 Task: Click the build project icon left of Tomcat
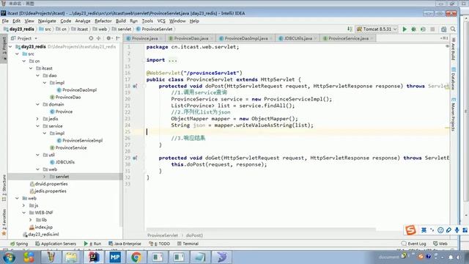point(350,29)
